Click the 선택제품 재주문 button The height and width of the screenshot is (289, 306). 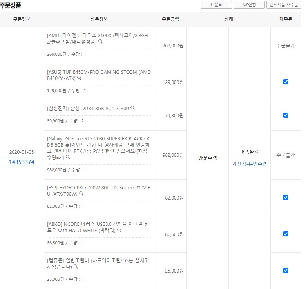pos(284,5)
